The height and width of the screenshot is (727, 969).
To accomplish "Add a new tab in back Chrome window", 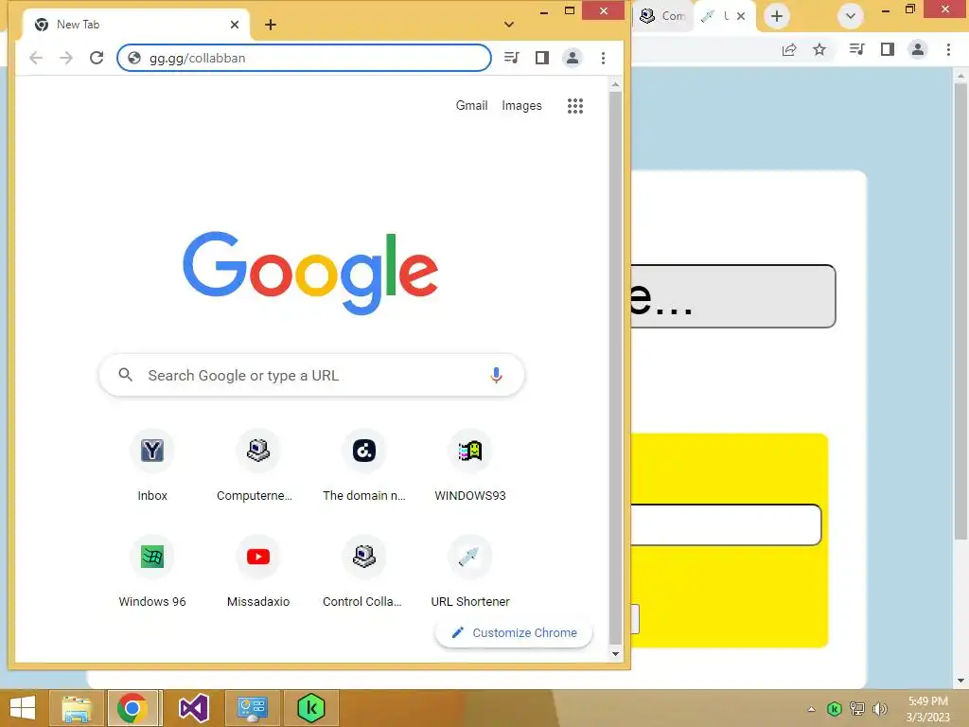I will coord(777,16).
